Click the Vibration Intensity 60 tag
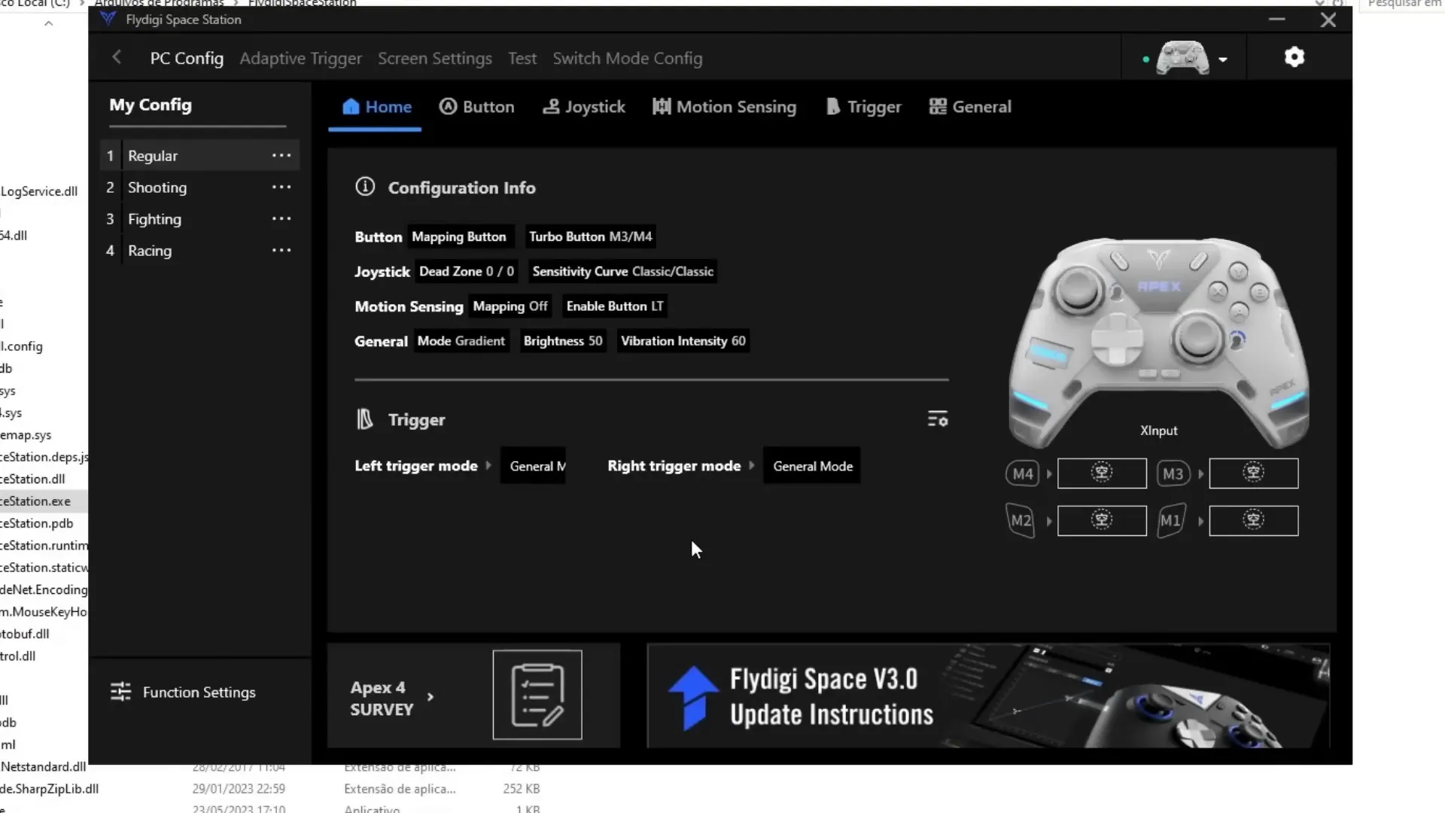 683,341
